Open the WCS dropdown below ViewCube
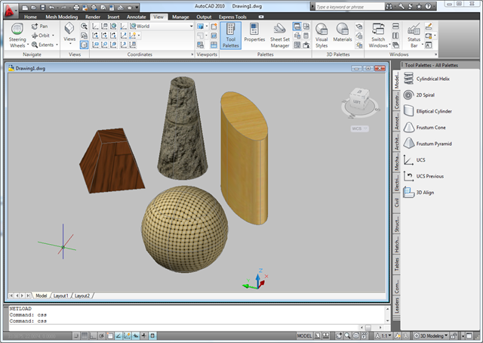 pos(358,128)
